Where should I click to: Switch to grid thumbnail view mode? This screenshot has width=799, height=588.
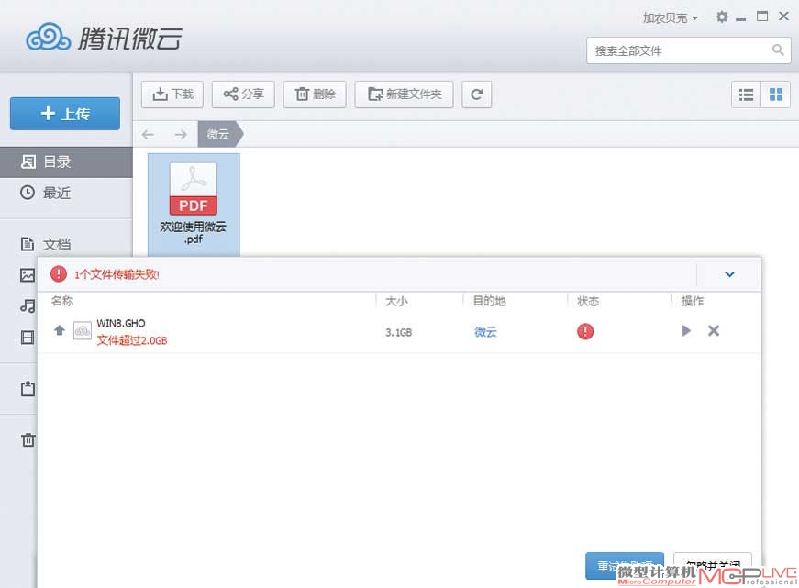(x=775, y=94)
